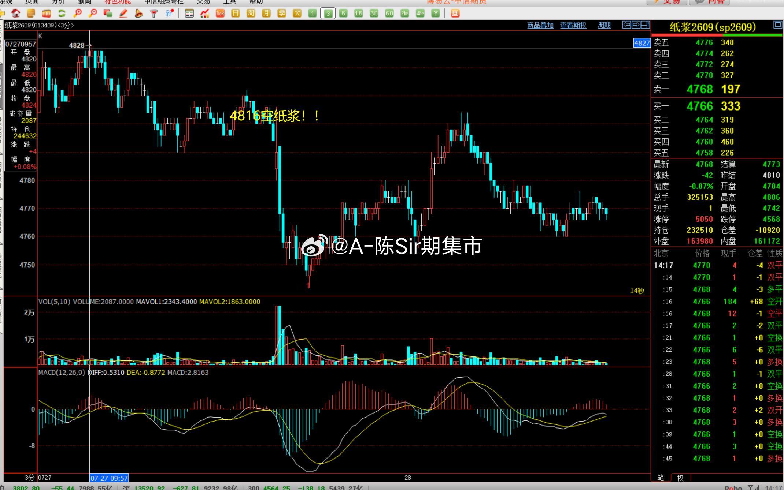Select the 14:17 tick row

point(717,265)
